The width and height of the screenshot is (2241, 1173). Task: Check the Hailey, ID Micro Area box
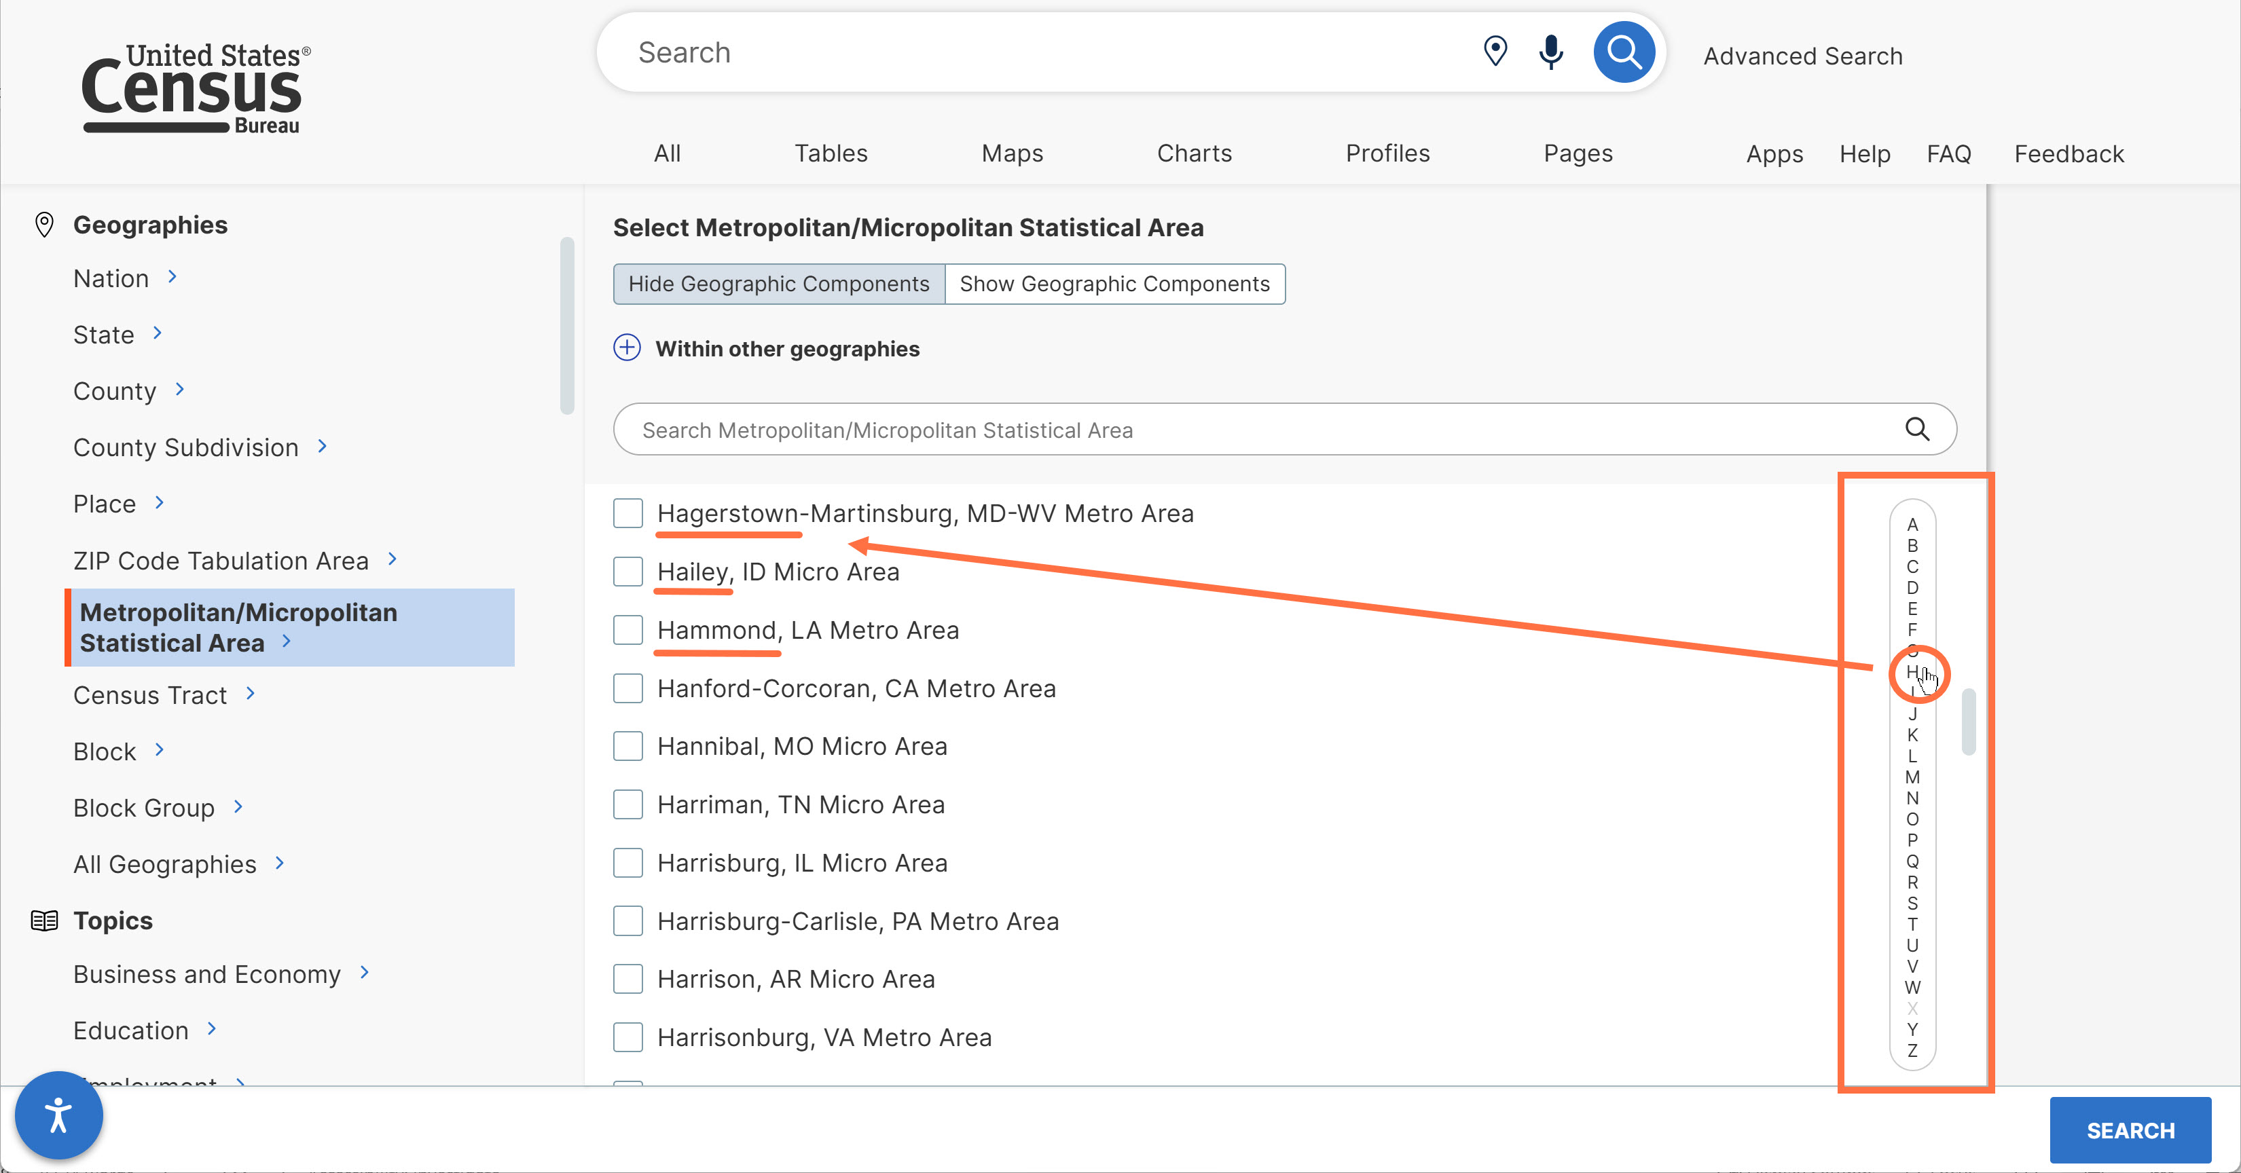point(627,572)
